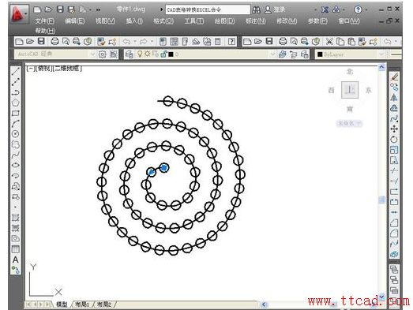Screen dimensions: 413x310
Task: Toggle layer 0 freeze sun icon
Action: 147,54
